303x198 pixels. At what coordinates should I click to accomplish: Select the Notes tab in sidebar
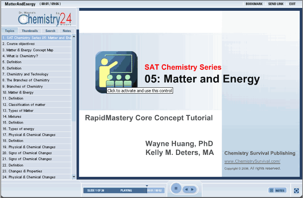tap(67, 31)
